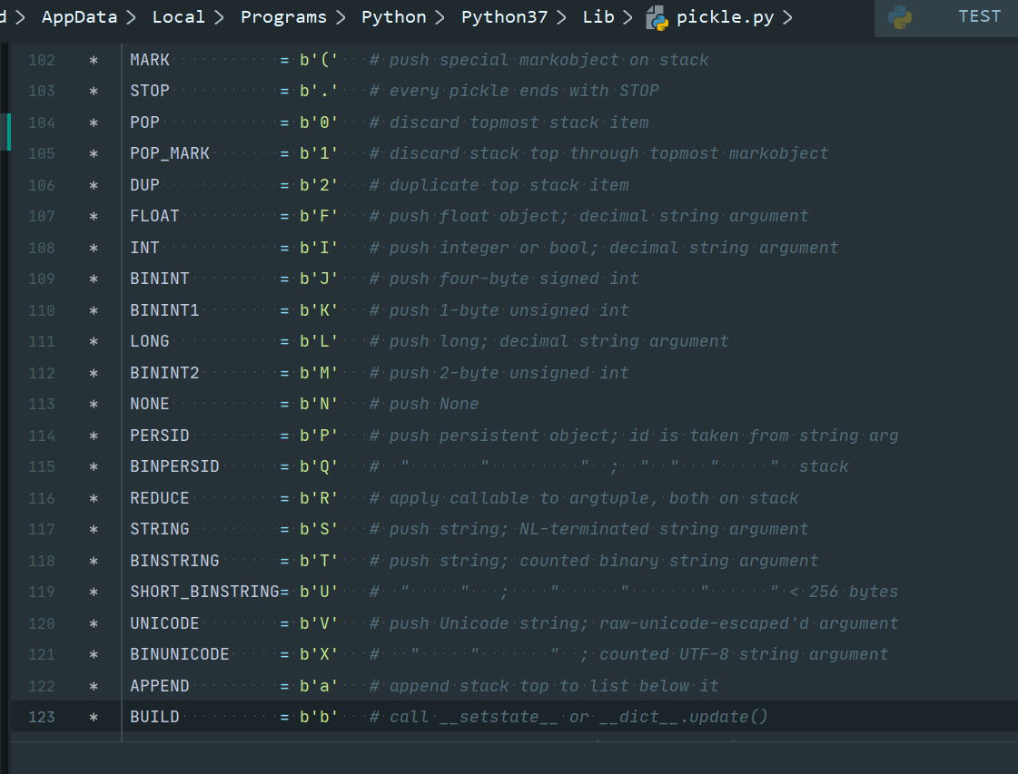Click the BUILD constant name
1018x774 pixels.
154,717
